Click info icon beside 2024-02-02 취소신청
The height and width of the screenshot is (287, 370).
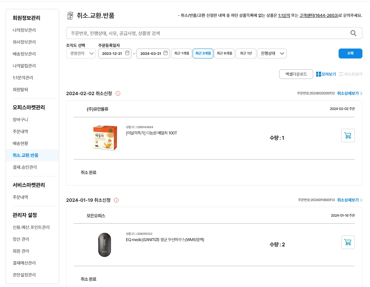[118, 93]
